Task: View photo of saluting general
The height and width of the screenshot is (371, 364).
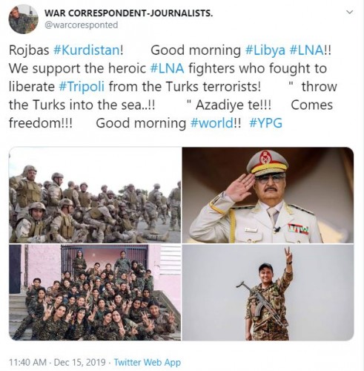Action: tap(268, 195)
